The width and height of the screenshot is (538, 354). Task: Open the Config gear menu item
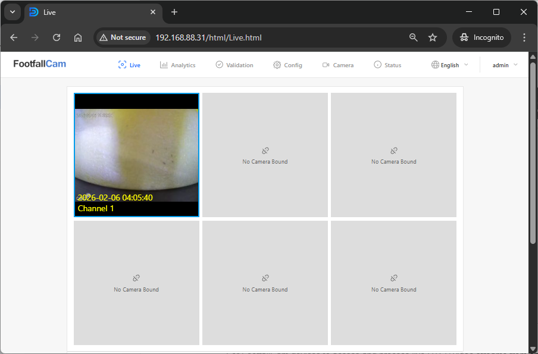(x=288, y=65)
